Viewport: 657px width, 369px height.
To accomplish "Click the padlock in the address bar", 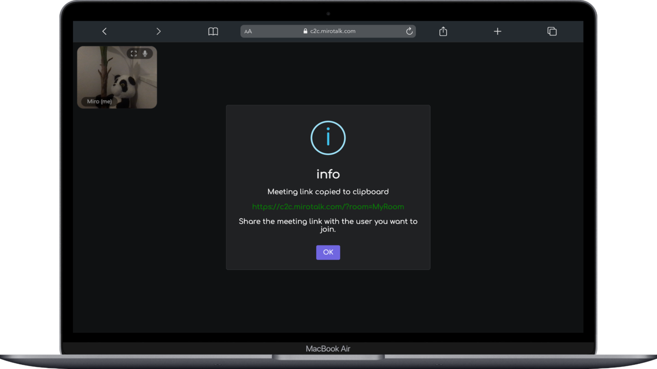I will tap(305, 31).
